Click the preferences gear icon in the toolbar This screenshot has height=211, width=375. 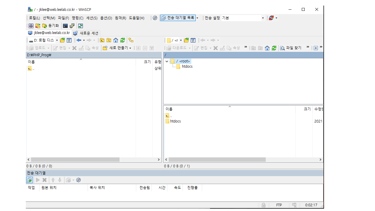[155, 18]
